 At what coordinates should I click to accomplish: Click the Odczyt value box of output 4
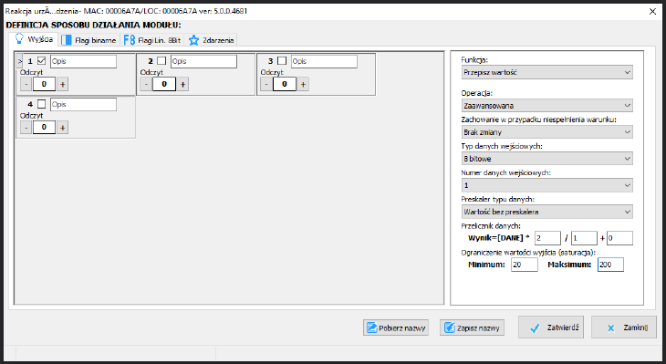pos(44,128)
